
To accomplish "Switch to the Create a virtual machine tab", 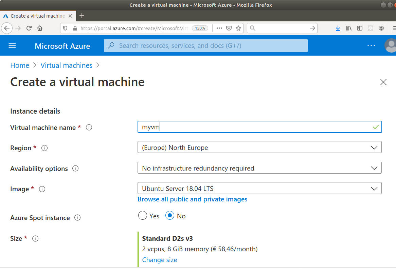I will pos(38,16).
